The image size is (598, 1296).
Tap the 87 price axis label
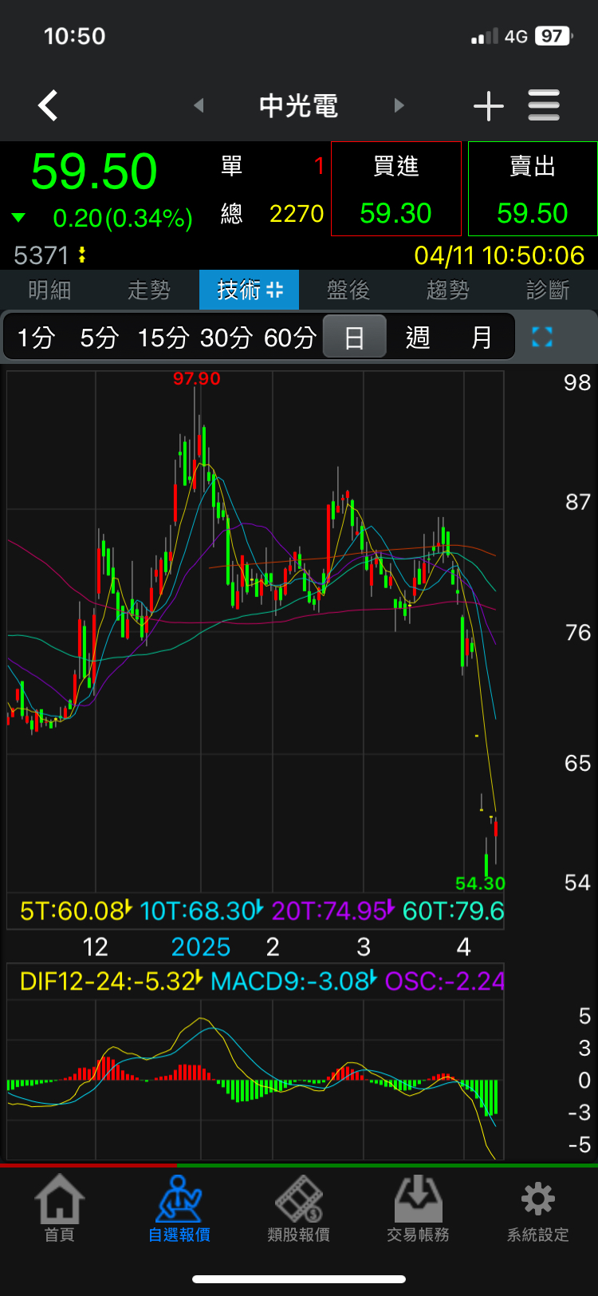point(578,502)
